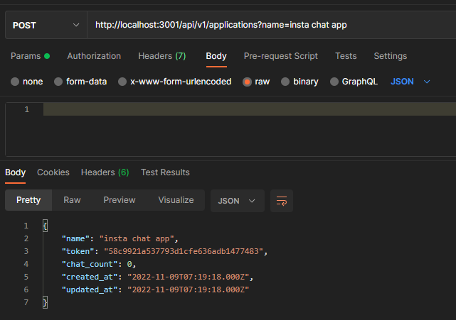Click the "chat_count" key in response

click(x=90, y=264)
